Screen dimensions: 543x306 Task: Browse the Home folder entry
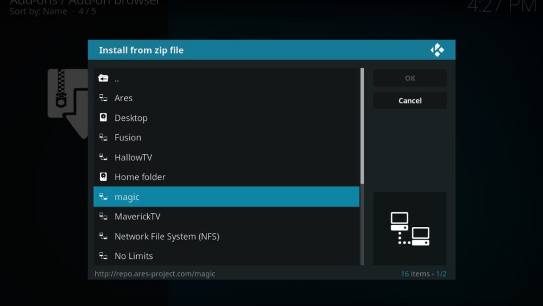pyautogui.click(x=226, y=177)
